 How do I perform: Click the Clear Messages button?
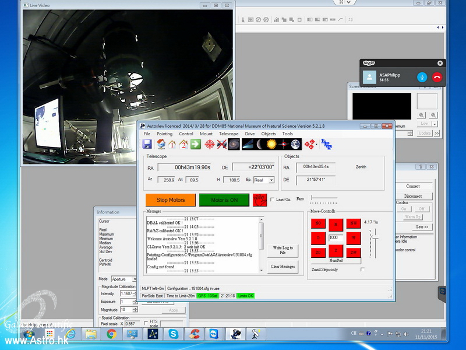(283, 267)
